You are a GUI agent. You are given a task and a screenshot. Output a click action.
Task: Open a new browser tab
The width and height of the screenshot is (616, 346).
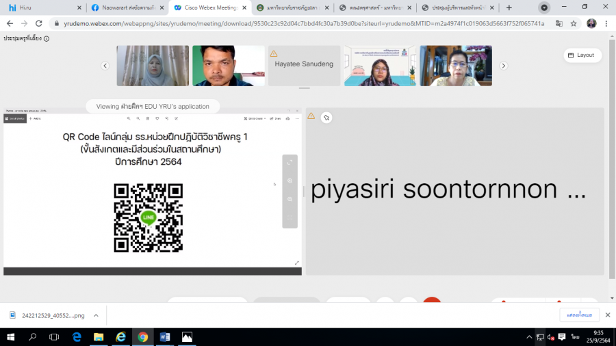(x=509, y=8)
